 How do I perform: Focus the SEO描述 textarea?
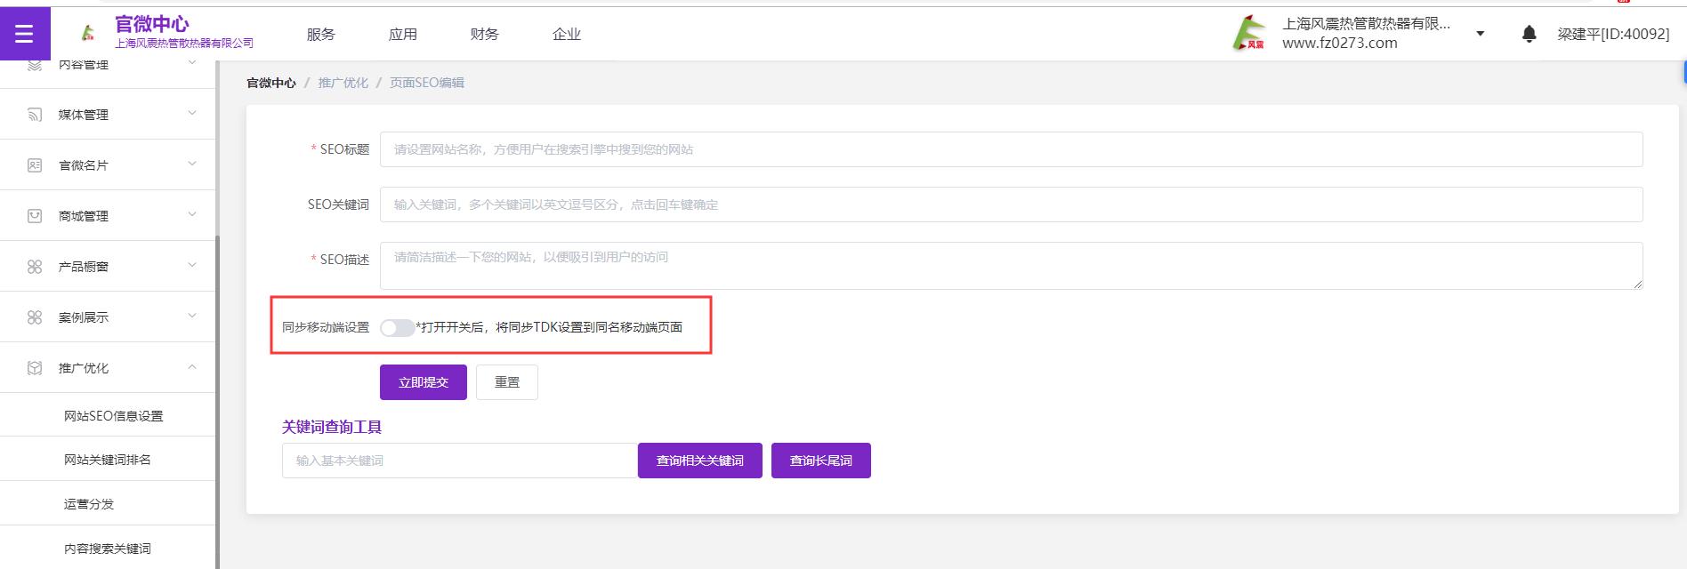(1012, 266)
